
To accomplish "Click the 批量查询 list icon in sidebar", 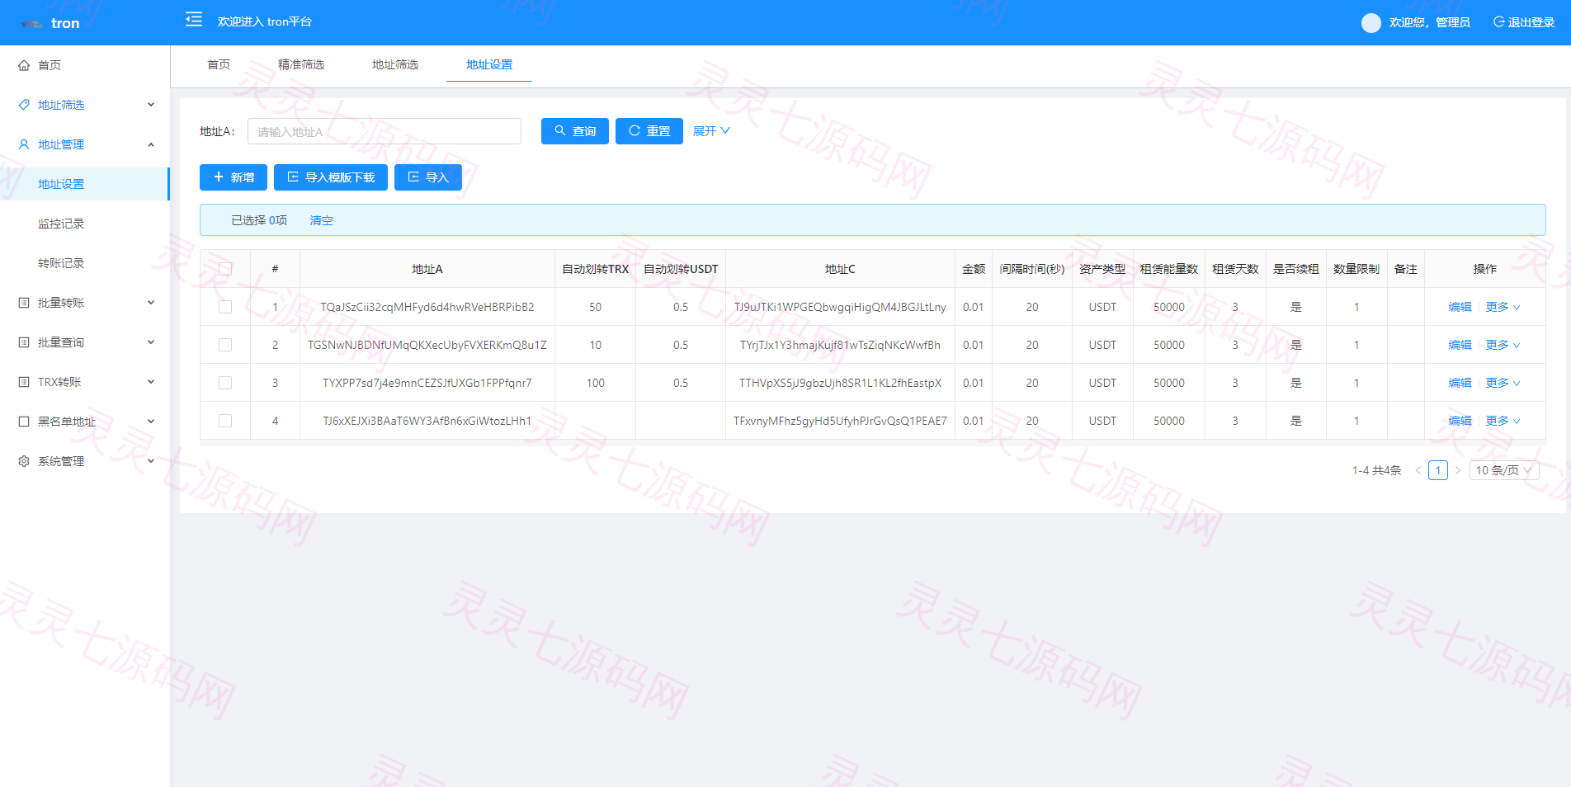I will [x=24, y=342].
